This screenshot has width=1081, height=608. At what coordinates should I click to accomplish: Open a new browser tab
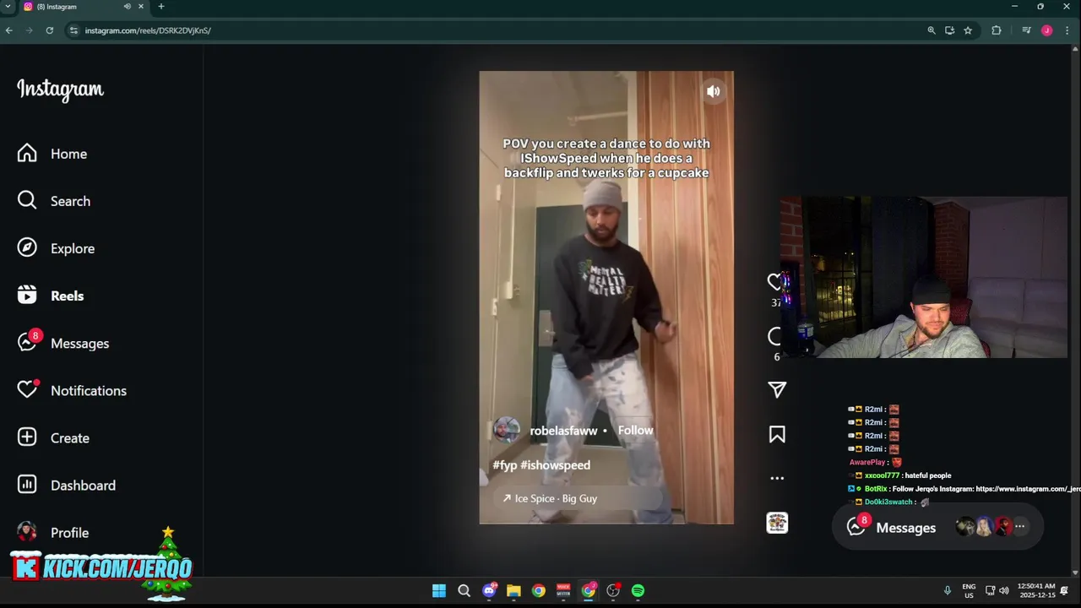tap(161, 7)
